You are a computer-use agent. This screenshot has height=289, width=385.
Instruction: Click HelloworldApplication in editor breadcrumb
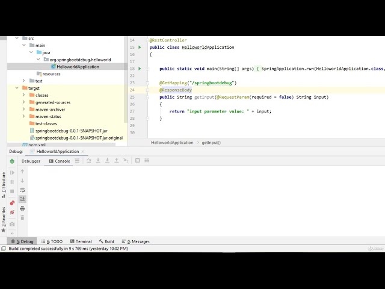[172, 143]
